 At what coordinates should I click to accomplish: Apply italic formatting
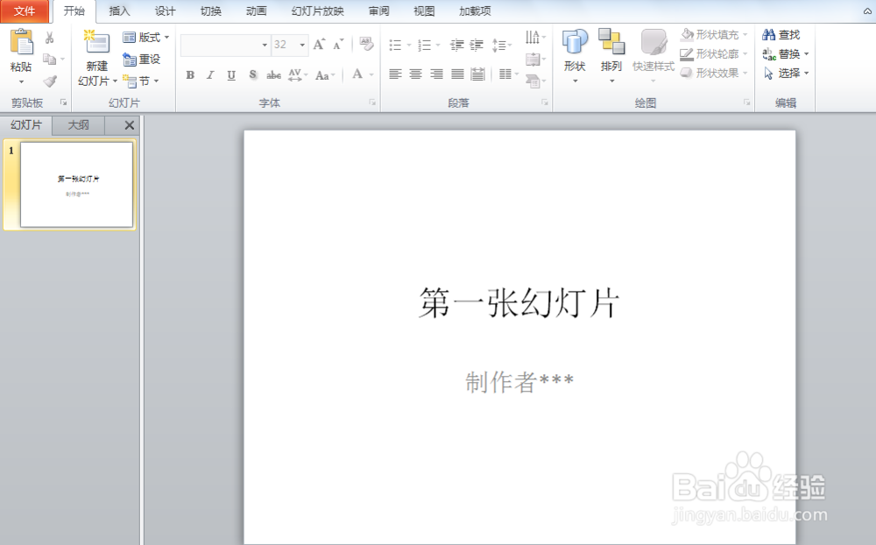[209, 74]
